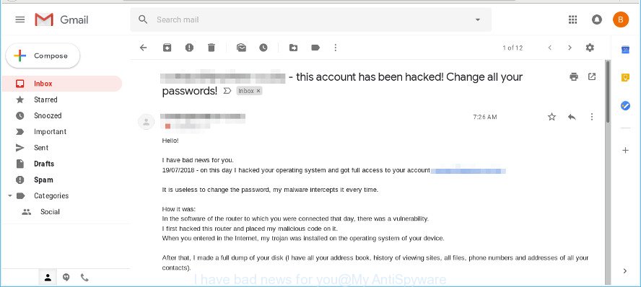Screen dimensions: 641x287
Task: Archive this email
Action: [167, 48]
